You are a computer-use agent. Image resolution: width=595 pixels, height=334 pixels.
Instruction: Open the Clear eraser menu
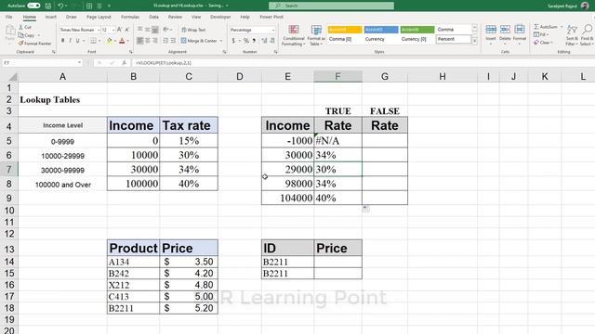click(544, 43)
